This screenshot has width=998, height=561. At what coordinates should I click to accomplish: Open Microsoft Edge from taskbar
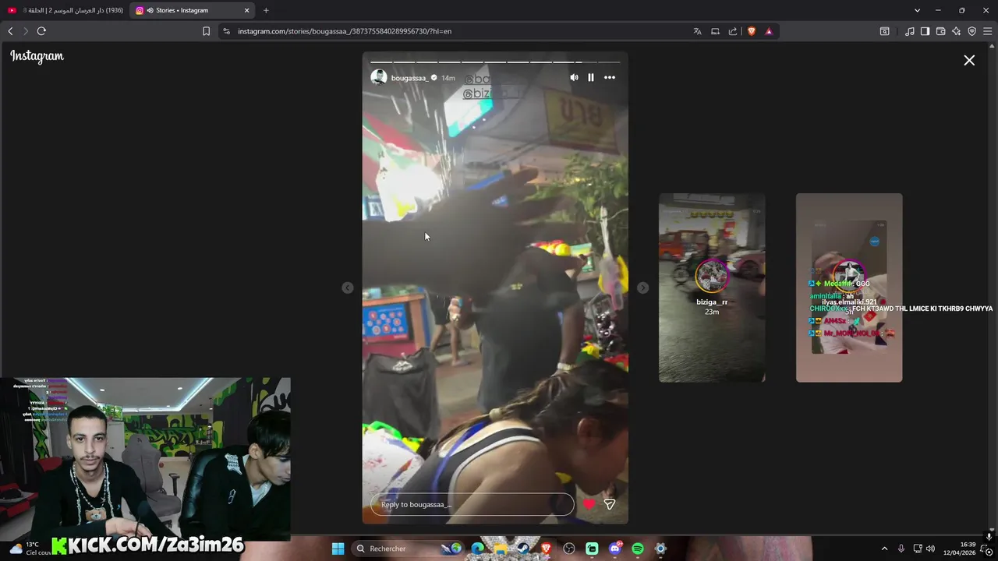coord(477,549)
